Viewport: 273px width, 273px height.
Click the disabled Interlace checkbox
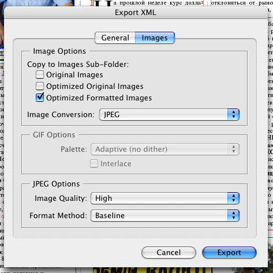pos(94,163)
